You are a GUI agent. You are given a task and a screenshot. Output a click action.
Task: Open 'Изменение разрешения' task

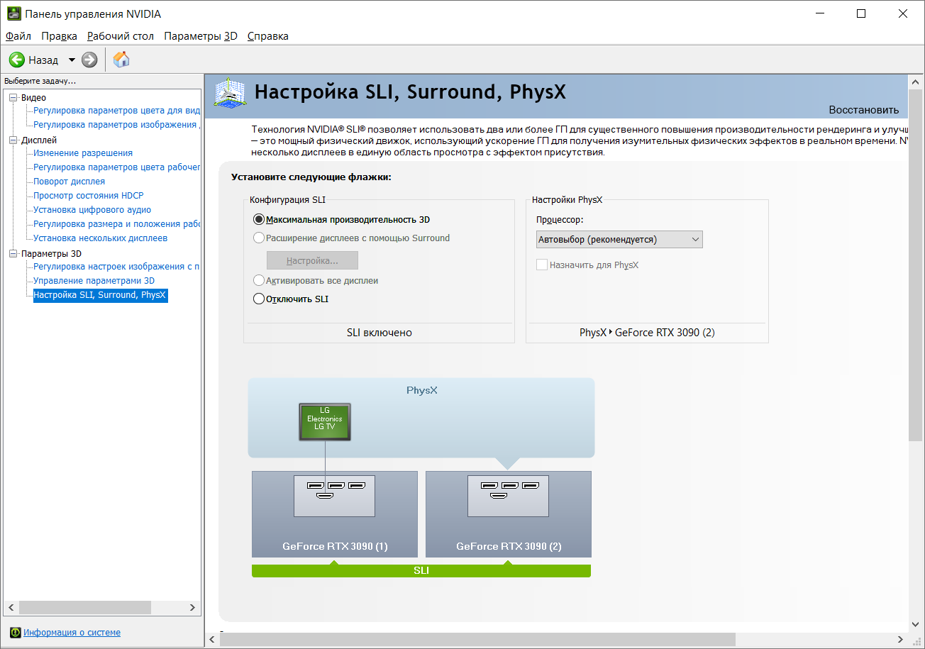pyautogui.click(x=83, y=153)
